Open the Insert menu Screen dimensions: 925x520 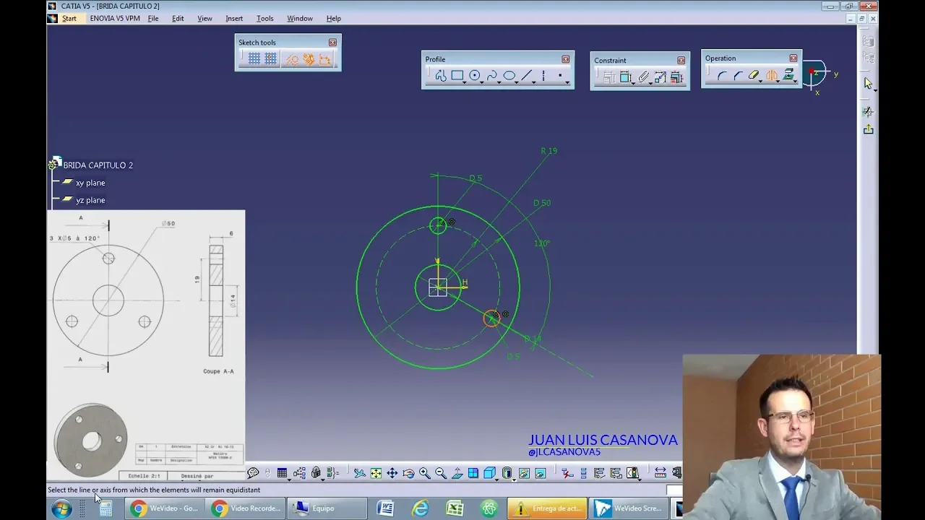(233, 18)
